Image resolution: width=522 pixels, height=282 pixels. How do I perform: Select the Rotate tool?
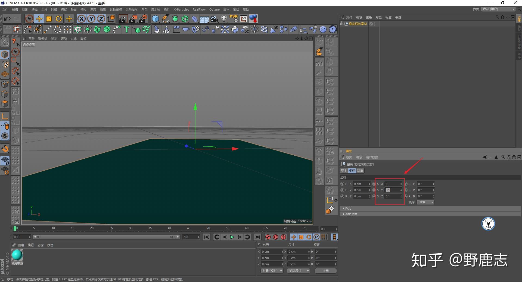tap(59, 18)
